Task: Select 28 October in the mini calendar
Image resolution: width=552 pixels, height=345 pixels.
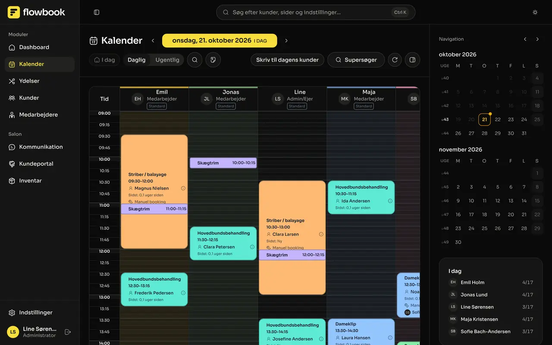Action: tap(484, 133)
